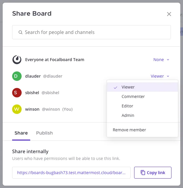The width and height of the screenshot is (183, 188).
Task: Click winson's yellow avatar
Action: click(17, 109)
